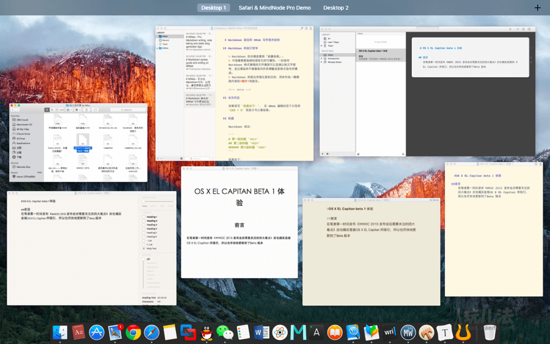This screenshot has width=550, height=344.
Task: Open the QQ penguin icon in Dock
Action: click(x=207, y=332)
